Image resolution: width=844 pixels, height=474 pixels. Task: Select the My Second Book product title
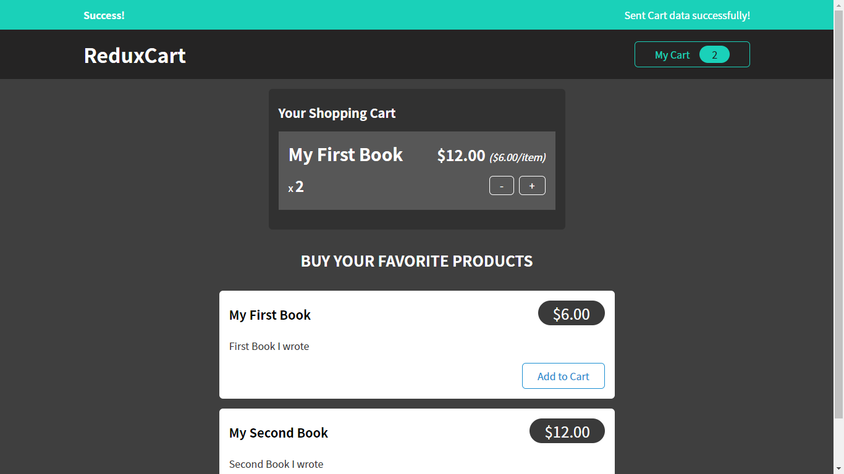(278, 433)
